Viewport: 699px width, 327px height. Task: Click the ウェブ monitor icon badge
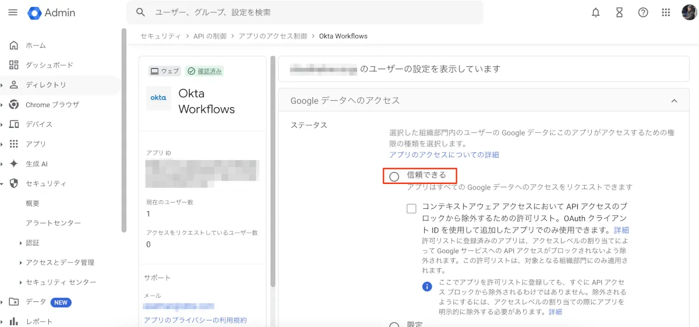tap(165, 71)
